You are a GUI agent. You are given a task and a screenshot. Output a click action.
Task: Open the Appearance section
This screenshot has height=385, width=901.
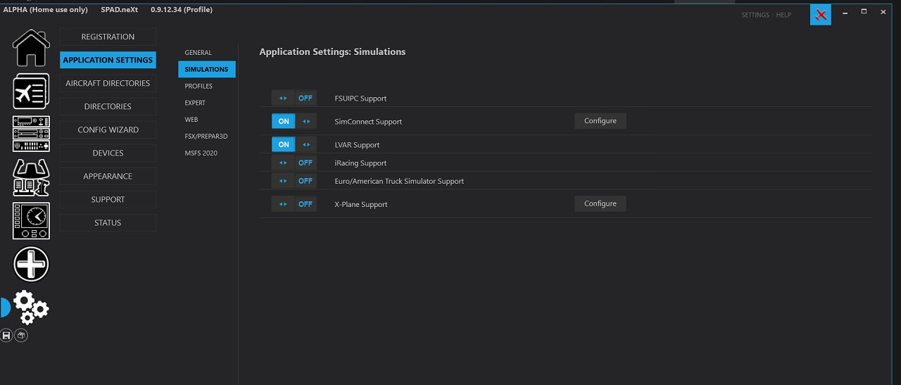pos(108,176)
